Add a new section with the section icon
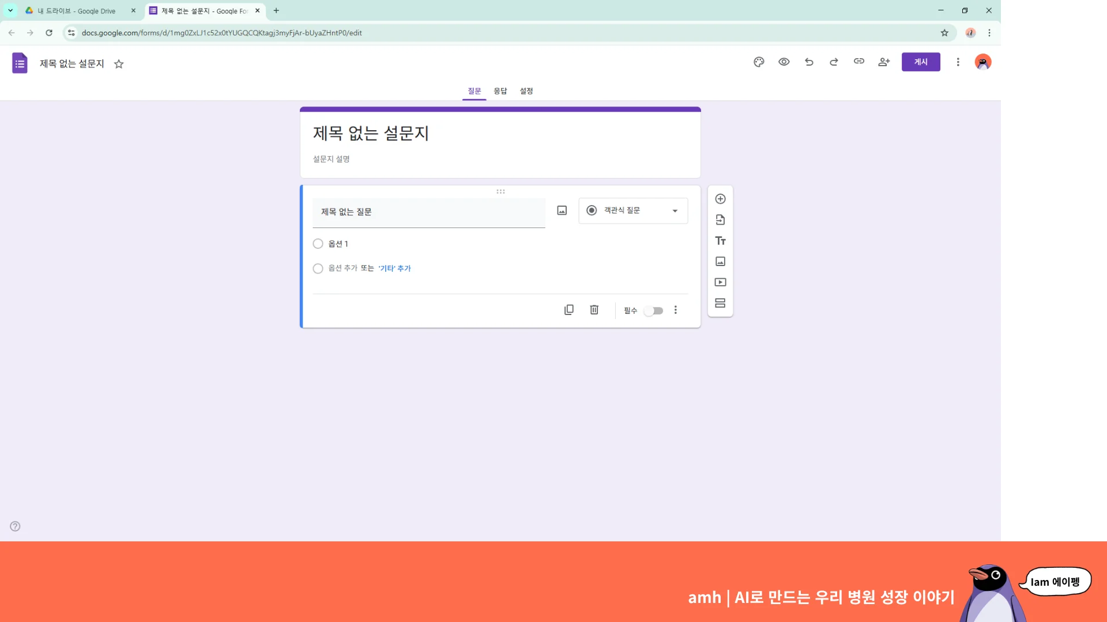Image resolution: width=1107 pixels, height=622 pixels. [720, 302]
